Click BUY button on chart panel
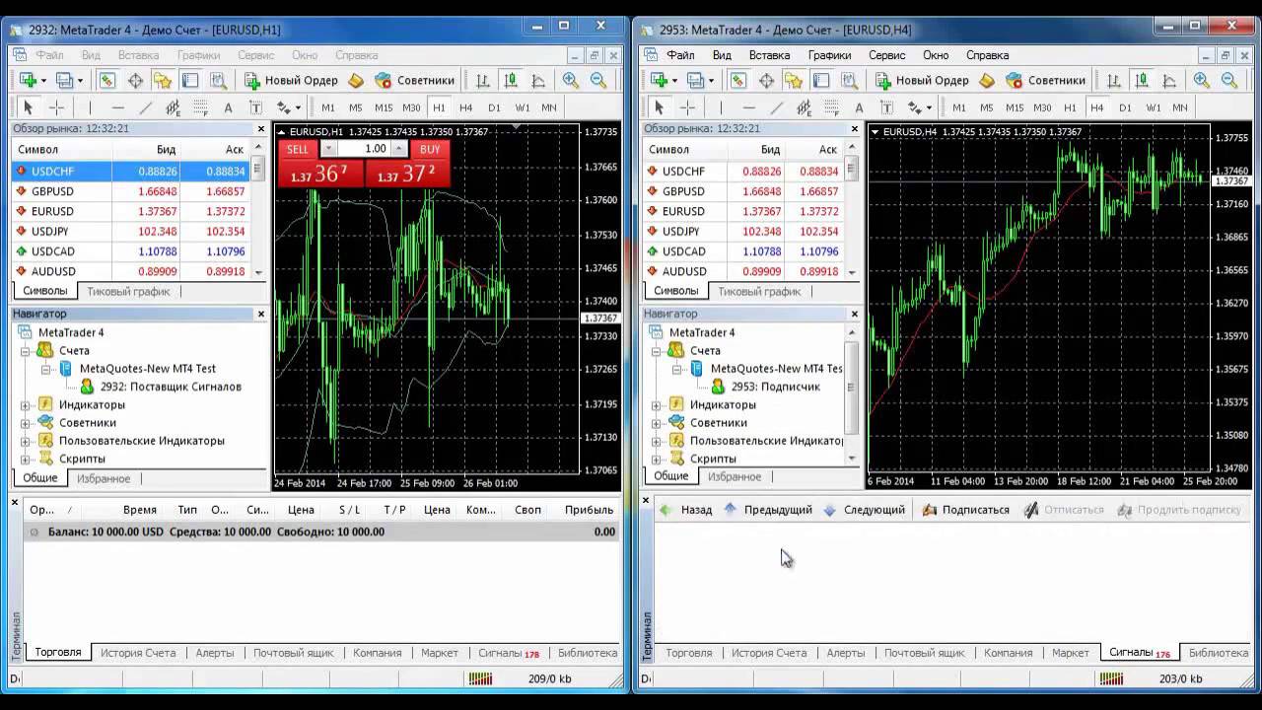 [430, 149]
